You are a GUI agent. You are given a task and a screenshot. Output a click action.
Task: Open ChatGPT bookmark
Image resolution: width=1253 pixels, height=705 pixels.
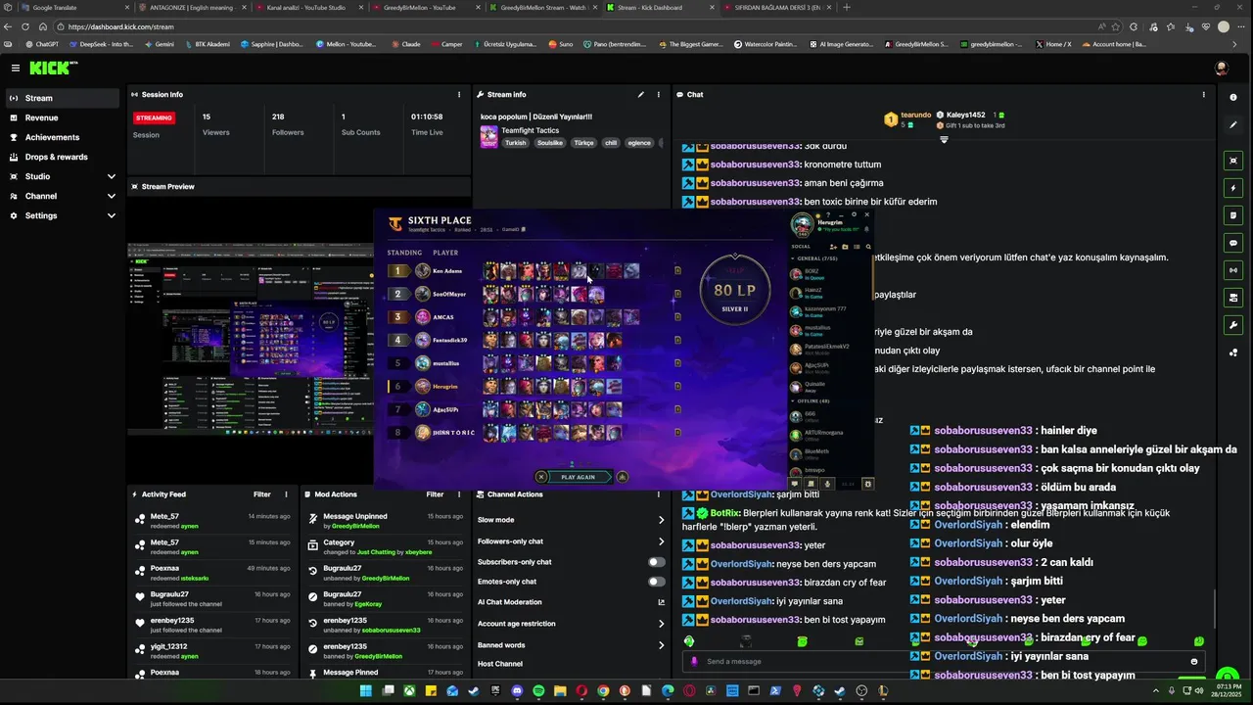pos(41,44)
